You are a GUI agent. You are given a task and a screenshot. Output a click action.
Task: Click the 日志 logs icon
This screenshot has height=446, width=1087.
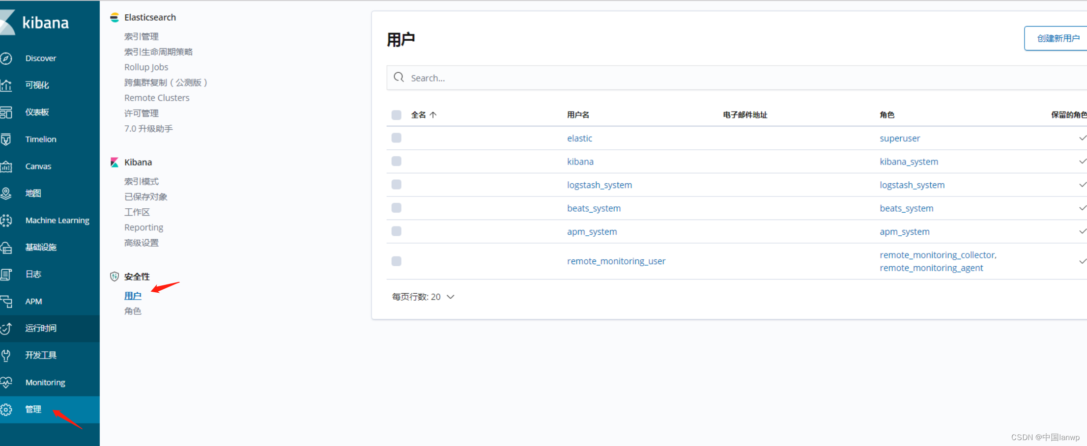point(6,275)
